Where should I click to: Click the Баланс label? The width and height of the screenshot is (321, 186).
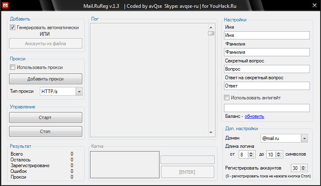coord(233,116)
